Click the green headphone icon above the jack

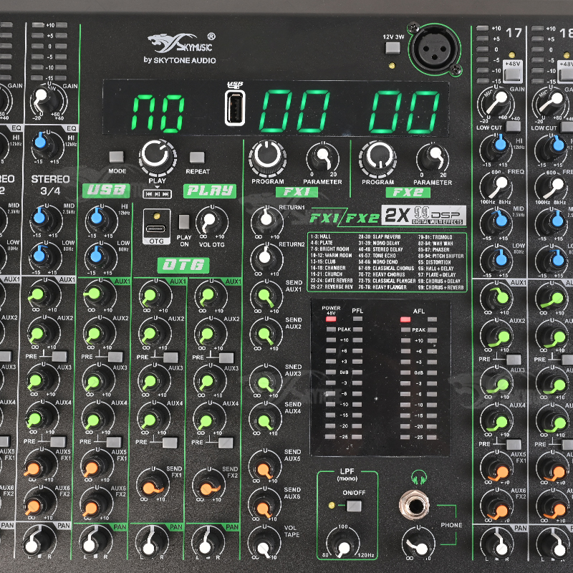[418, 477]
